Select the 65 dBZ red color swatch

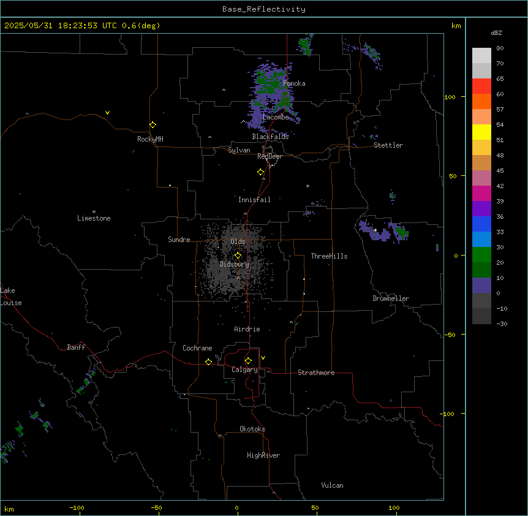(481, 86)
